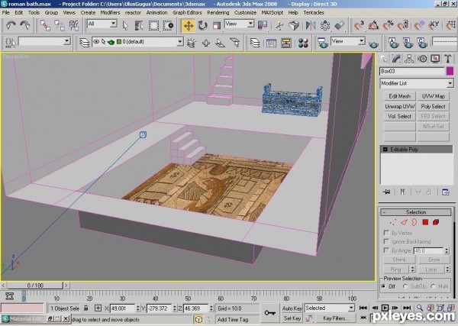
Task: Click Box03 object color swatch
Action: pos(450,71)
